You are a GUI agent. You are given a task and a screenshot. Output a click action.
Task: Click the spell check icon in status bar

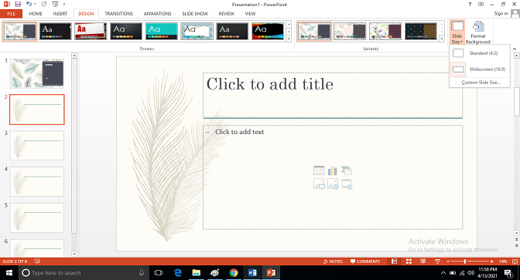37,261
